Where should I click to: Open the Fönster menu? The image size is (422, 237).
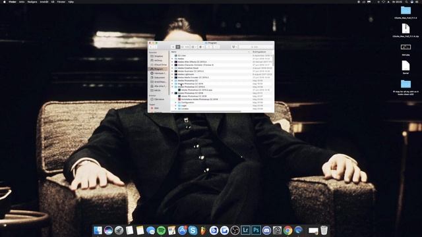tap(61, 2)
